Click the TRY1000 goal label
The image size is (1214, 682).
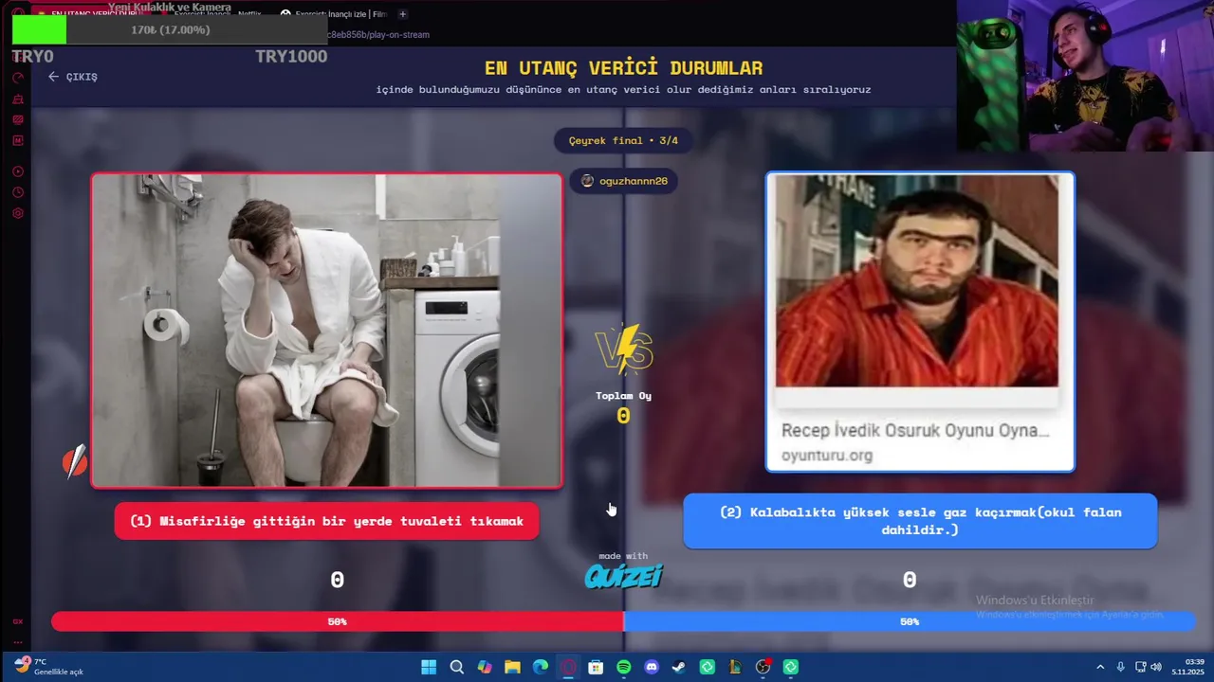pyautogui.click(x=291, y=57)
